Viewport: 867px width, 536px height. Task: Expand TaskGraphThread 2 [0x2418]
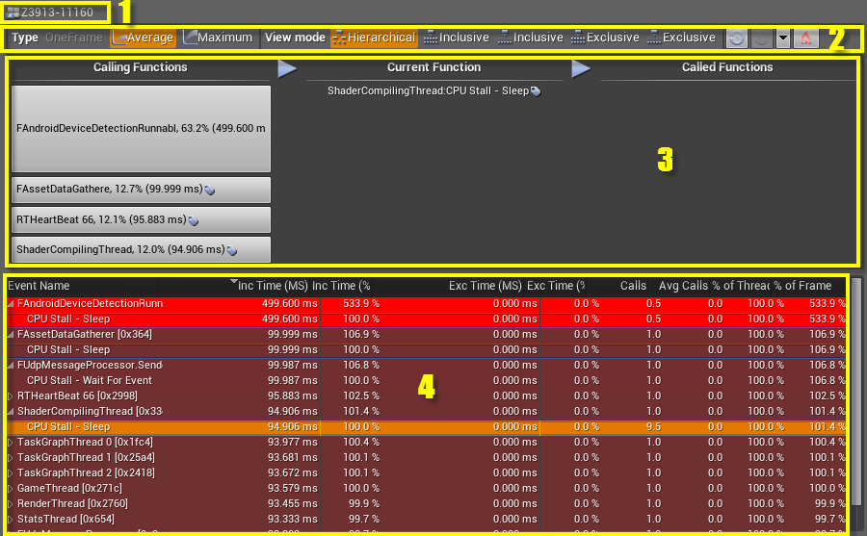pyautogui.click(x=11, y=473)
